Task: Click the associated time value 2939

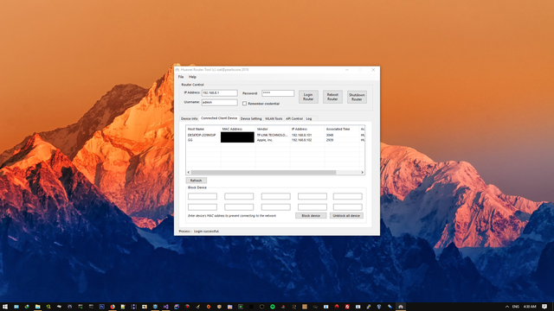Action: click(x=330, y=140)
